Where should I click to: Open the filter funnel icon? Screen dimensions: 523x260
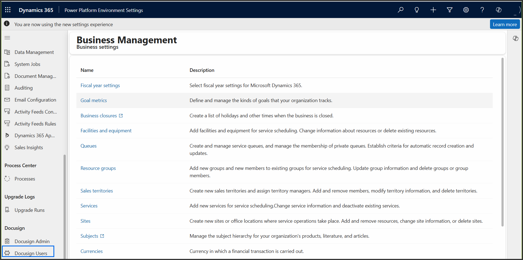(449, 10)
